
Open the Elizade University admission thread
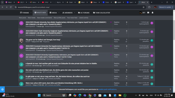66,23
